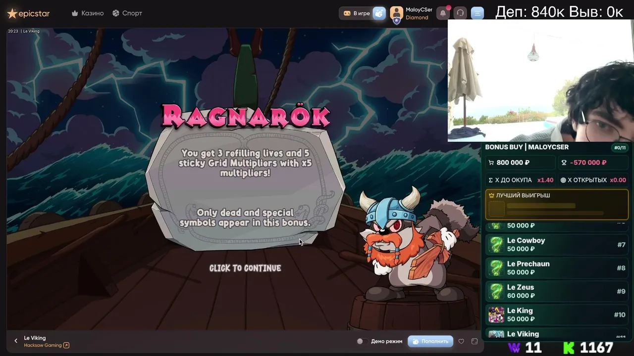Click the green K counter icon

coord(569,348)
